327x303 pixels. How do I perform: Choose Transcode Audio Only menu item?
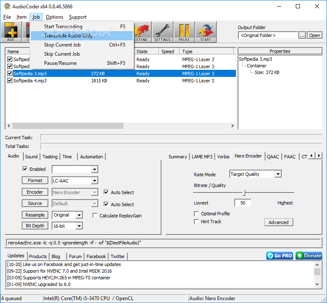point(82,36)
